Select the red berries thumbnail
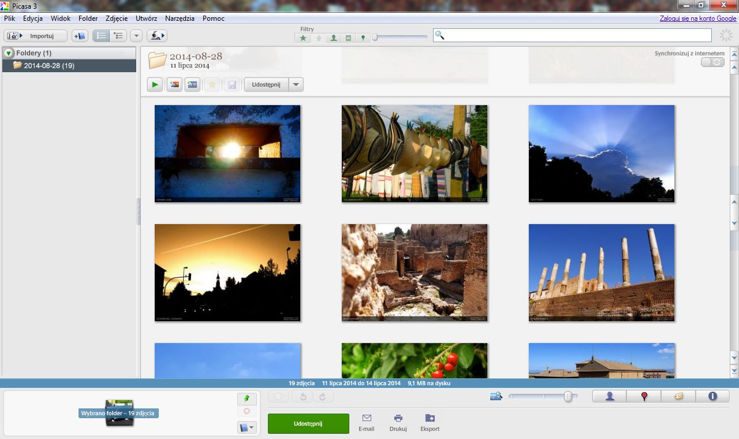739x439 pixels. click(415, 360)
